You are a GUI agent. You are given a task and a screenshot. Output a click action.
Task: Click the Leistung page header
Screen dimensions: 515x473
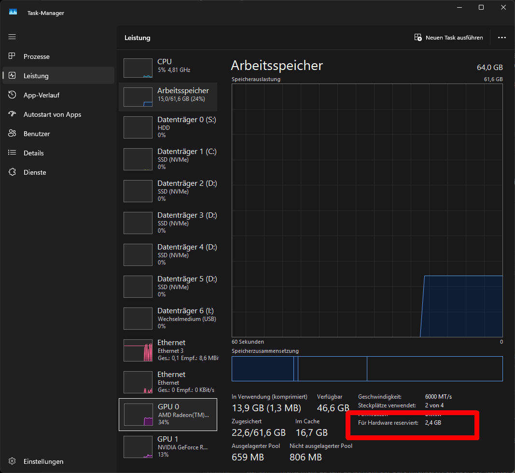click(137, 38)
